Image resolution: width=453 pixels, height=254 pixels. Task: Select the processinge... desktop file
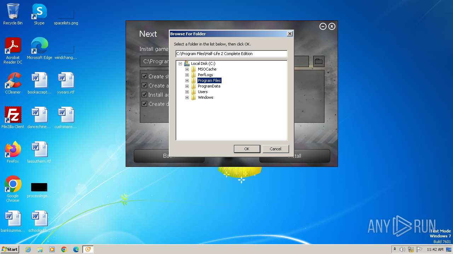[39, 190]
